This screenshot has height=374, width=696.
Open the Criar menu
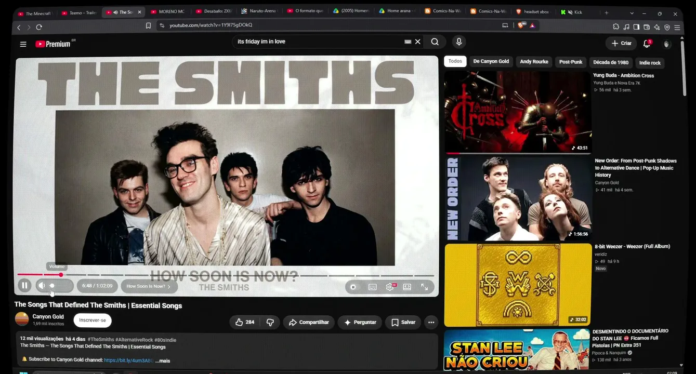pyautogui.click(x=621, y=44)
